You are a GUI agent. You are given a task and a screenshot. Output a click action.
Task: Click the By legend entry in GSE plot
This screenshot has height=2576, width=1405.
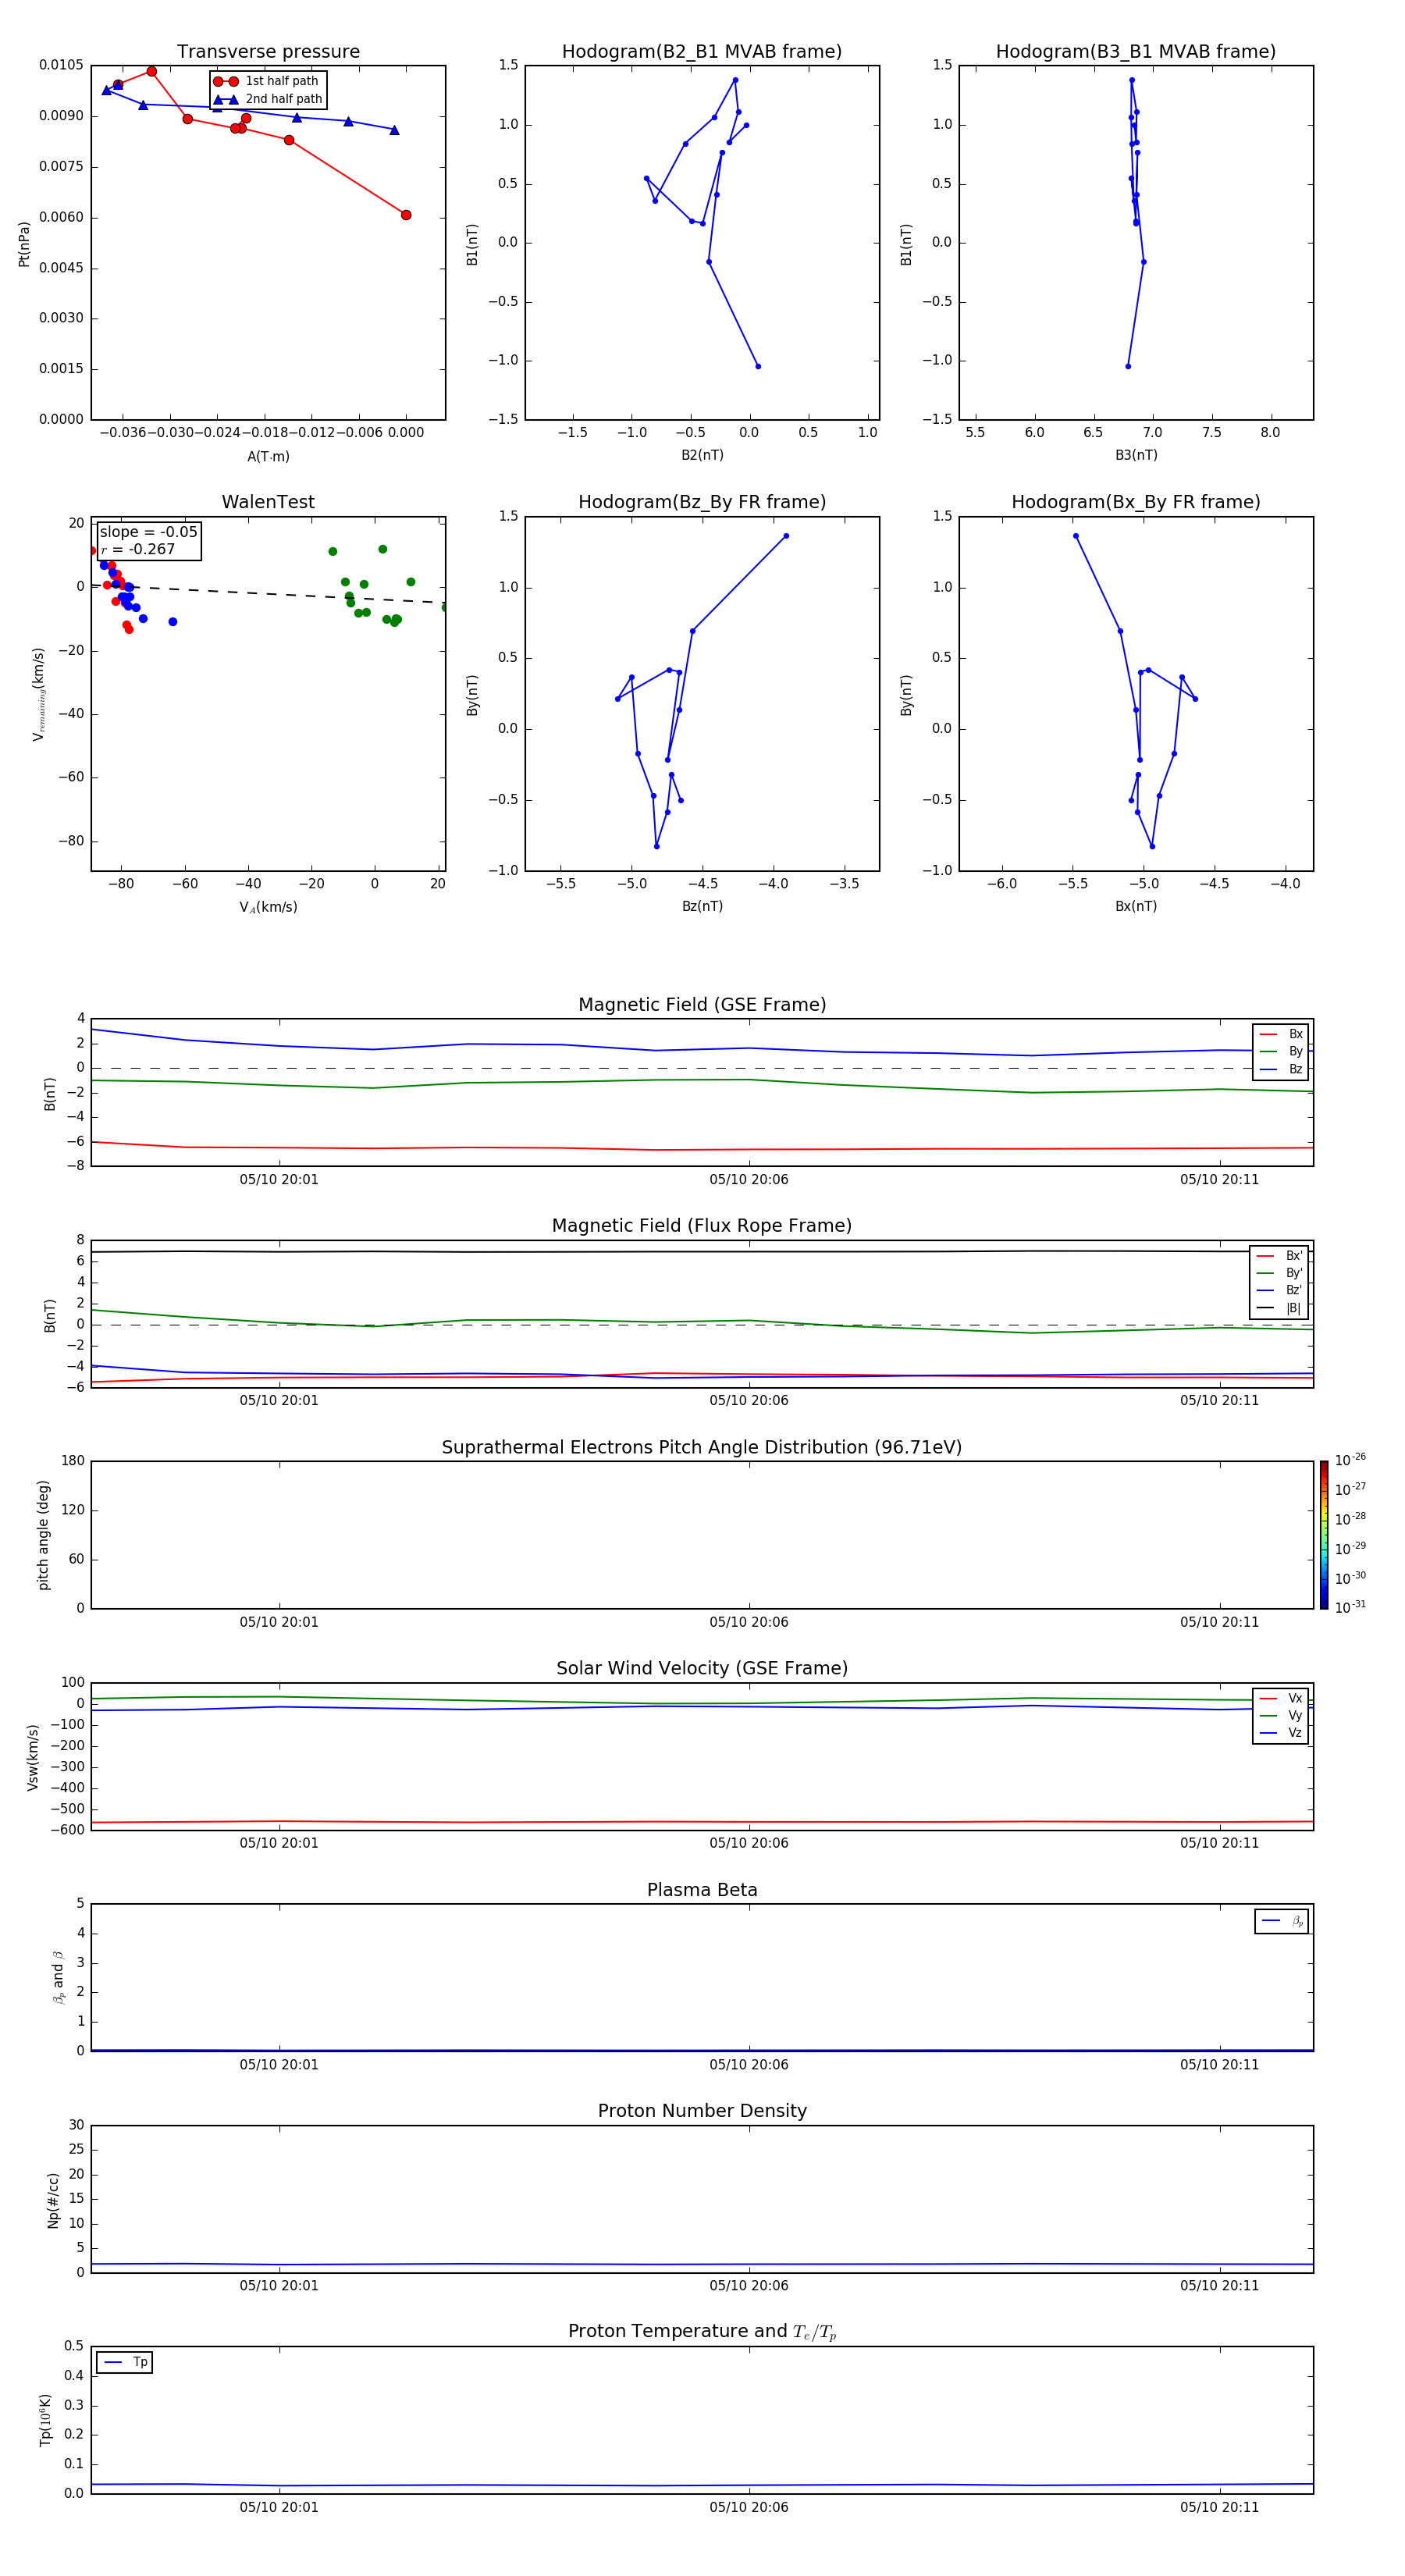tap(1281, 1052)
